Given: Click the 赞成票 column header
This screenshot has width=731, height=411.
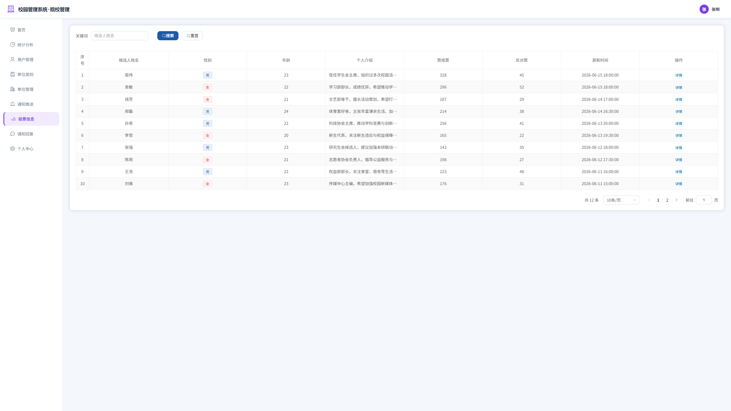Looking at the screenshot, I should pyautogui.click(x=443, y=60).
